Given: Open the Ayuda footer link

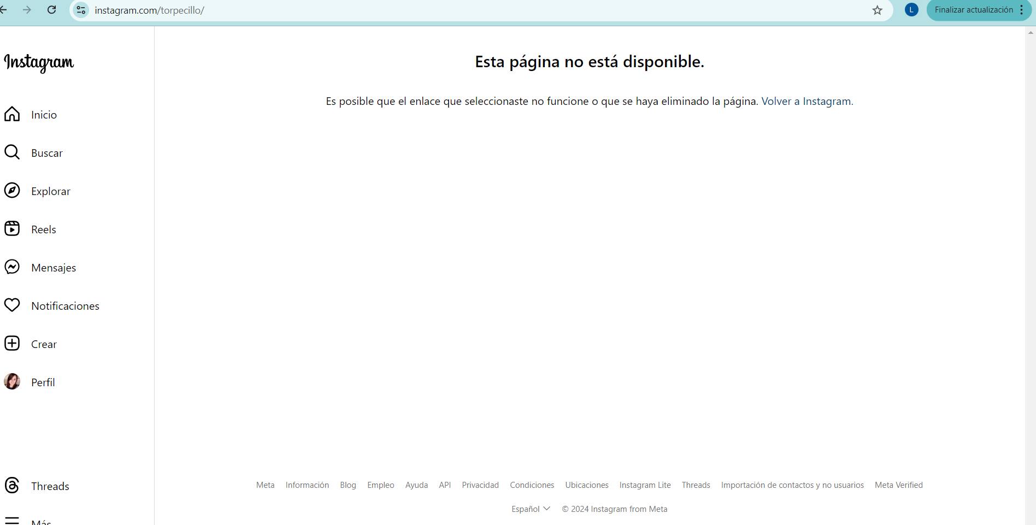Looking at the screenshot, I should coord(416,485).
